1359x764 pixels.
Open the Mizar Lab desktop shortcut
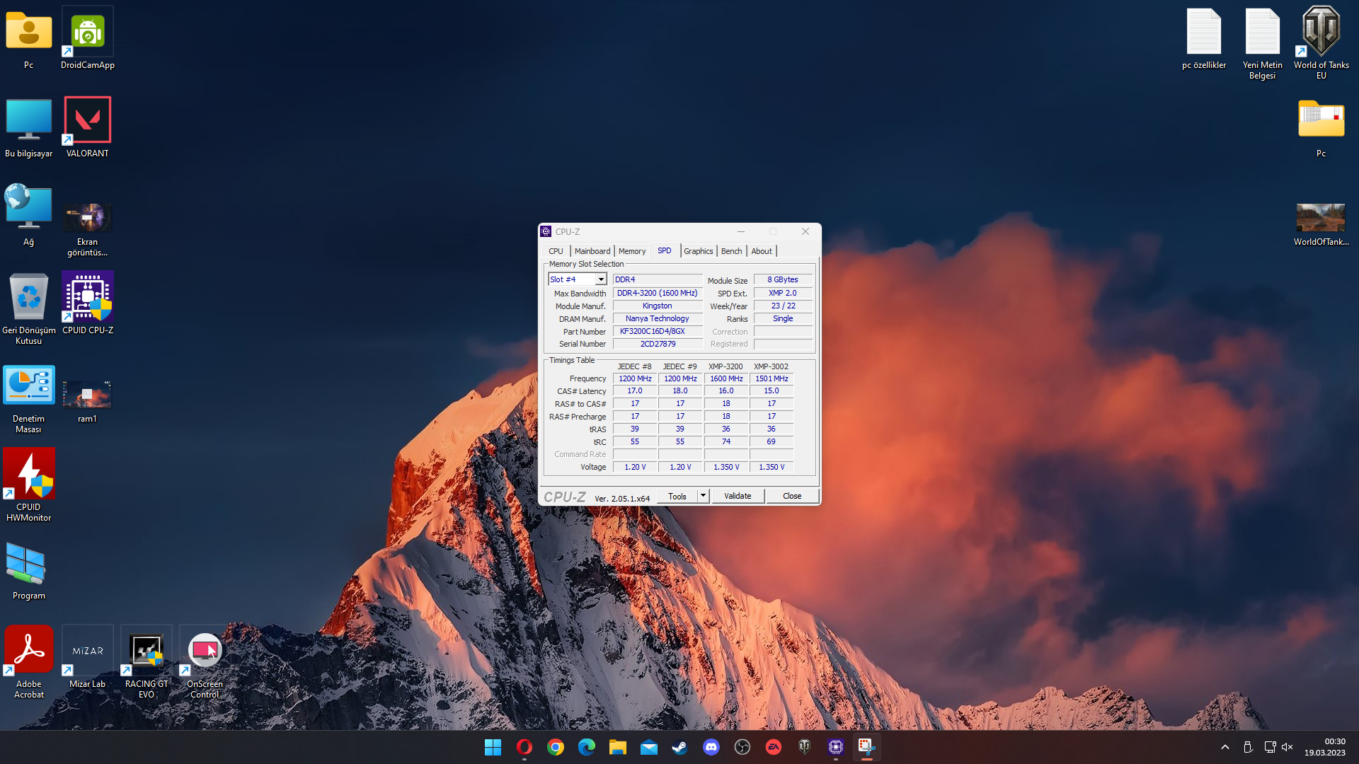coord(87,651)
